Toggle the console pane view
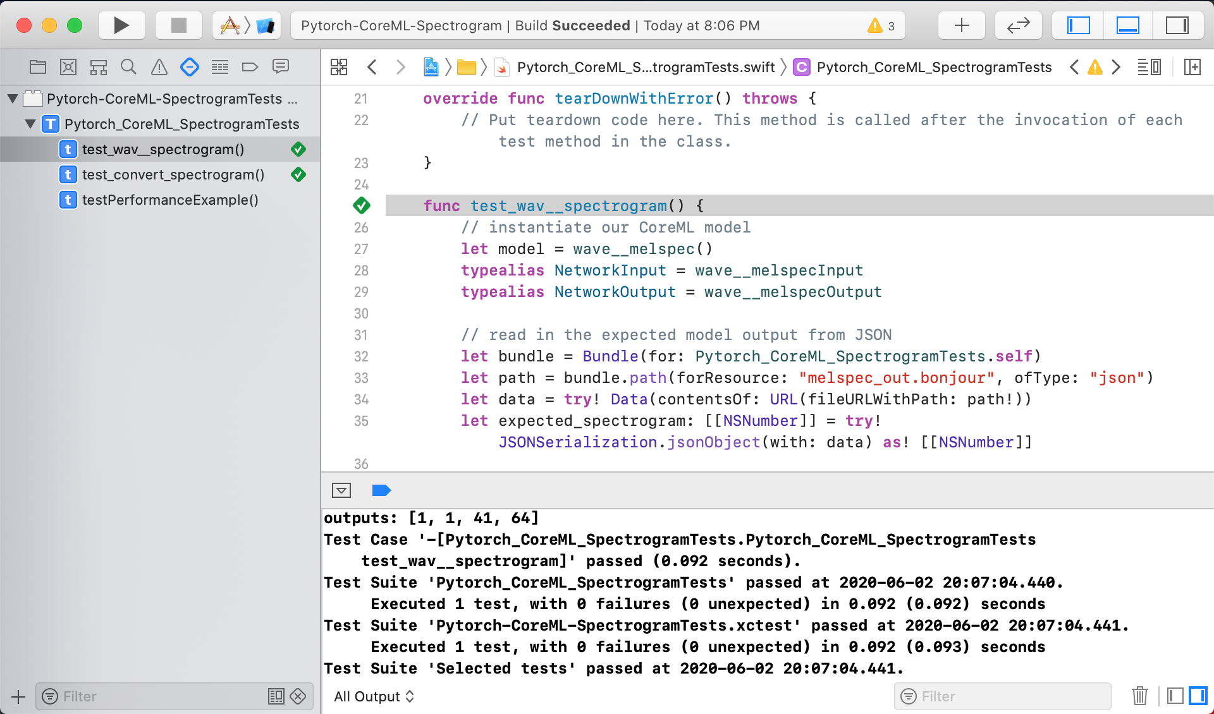This screenshot has width=1214, height=714. tap(1198, 696)
